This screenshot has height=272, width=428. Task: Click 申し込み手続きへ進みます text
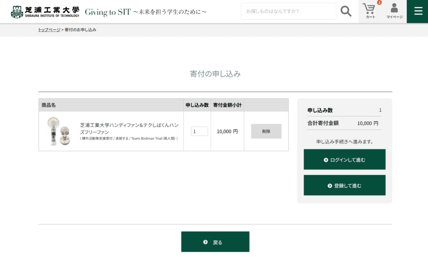click(344, 142)
